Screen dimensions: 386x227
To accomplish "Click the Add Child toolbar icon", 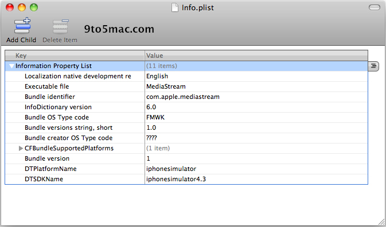I will click(22, 26).
